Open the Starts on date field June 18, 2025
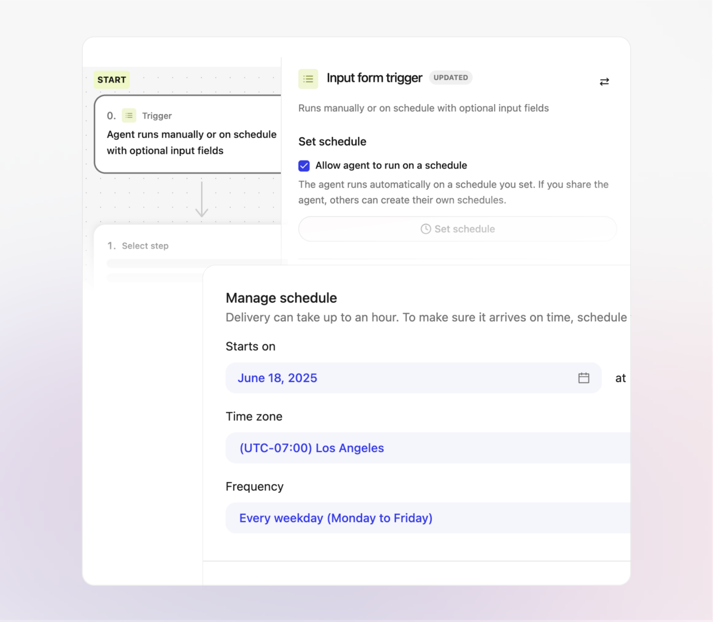Viewport: 713px width, 622px height. pos(413,378)
